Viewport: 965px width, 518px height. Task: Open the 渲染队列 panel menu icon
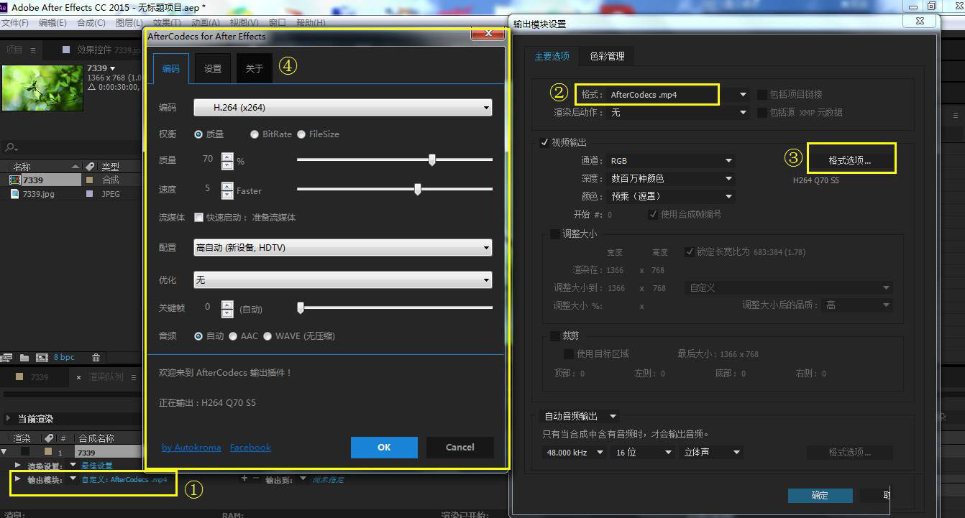[134, 376]
